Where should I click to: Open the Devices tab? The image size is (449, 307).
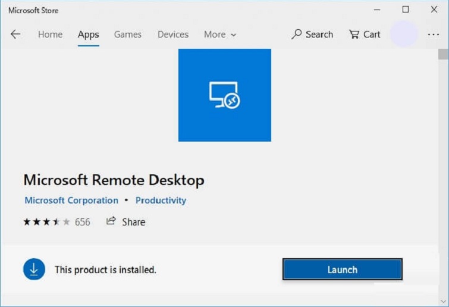[173, 35]
